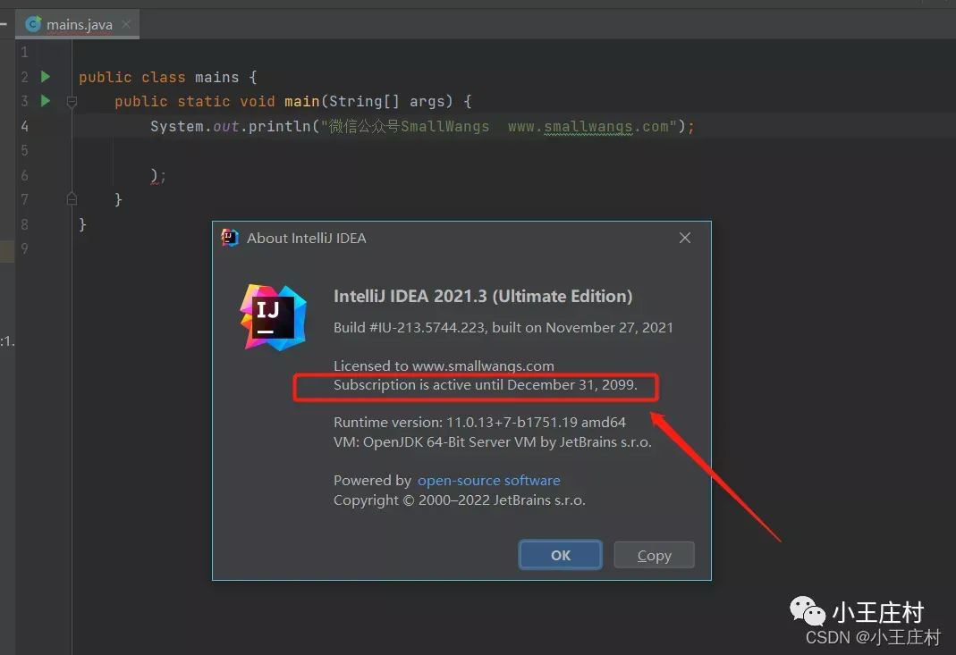The height and width of the screenshot is (655, 956).
Task: Select the mains.java editor tab
Action: (79, 25)
